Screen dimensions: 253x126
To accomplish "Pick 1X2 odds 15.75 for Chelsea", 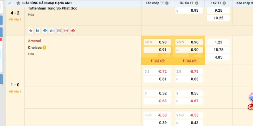I will pyautogui.click(x=219, y=50).
